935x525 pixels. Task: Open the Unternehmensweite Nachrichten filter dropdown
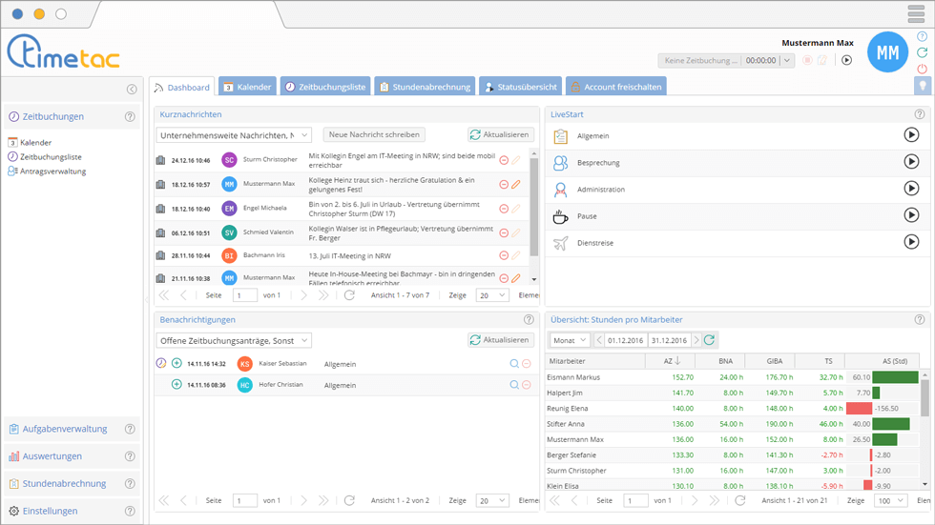pos(234,135)
